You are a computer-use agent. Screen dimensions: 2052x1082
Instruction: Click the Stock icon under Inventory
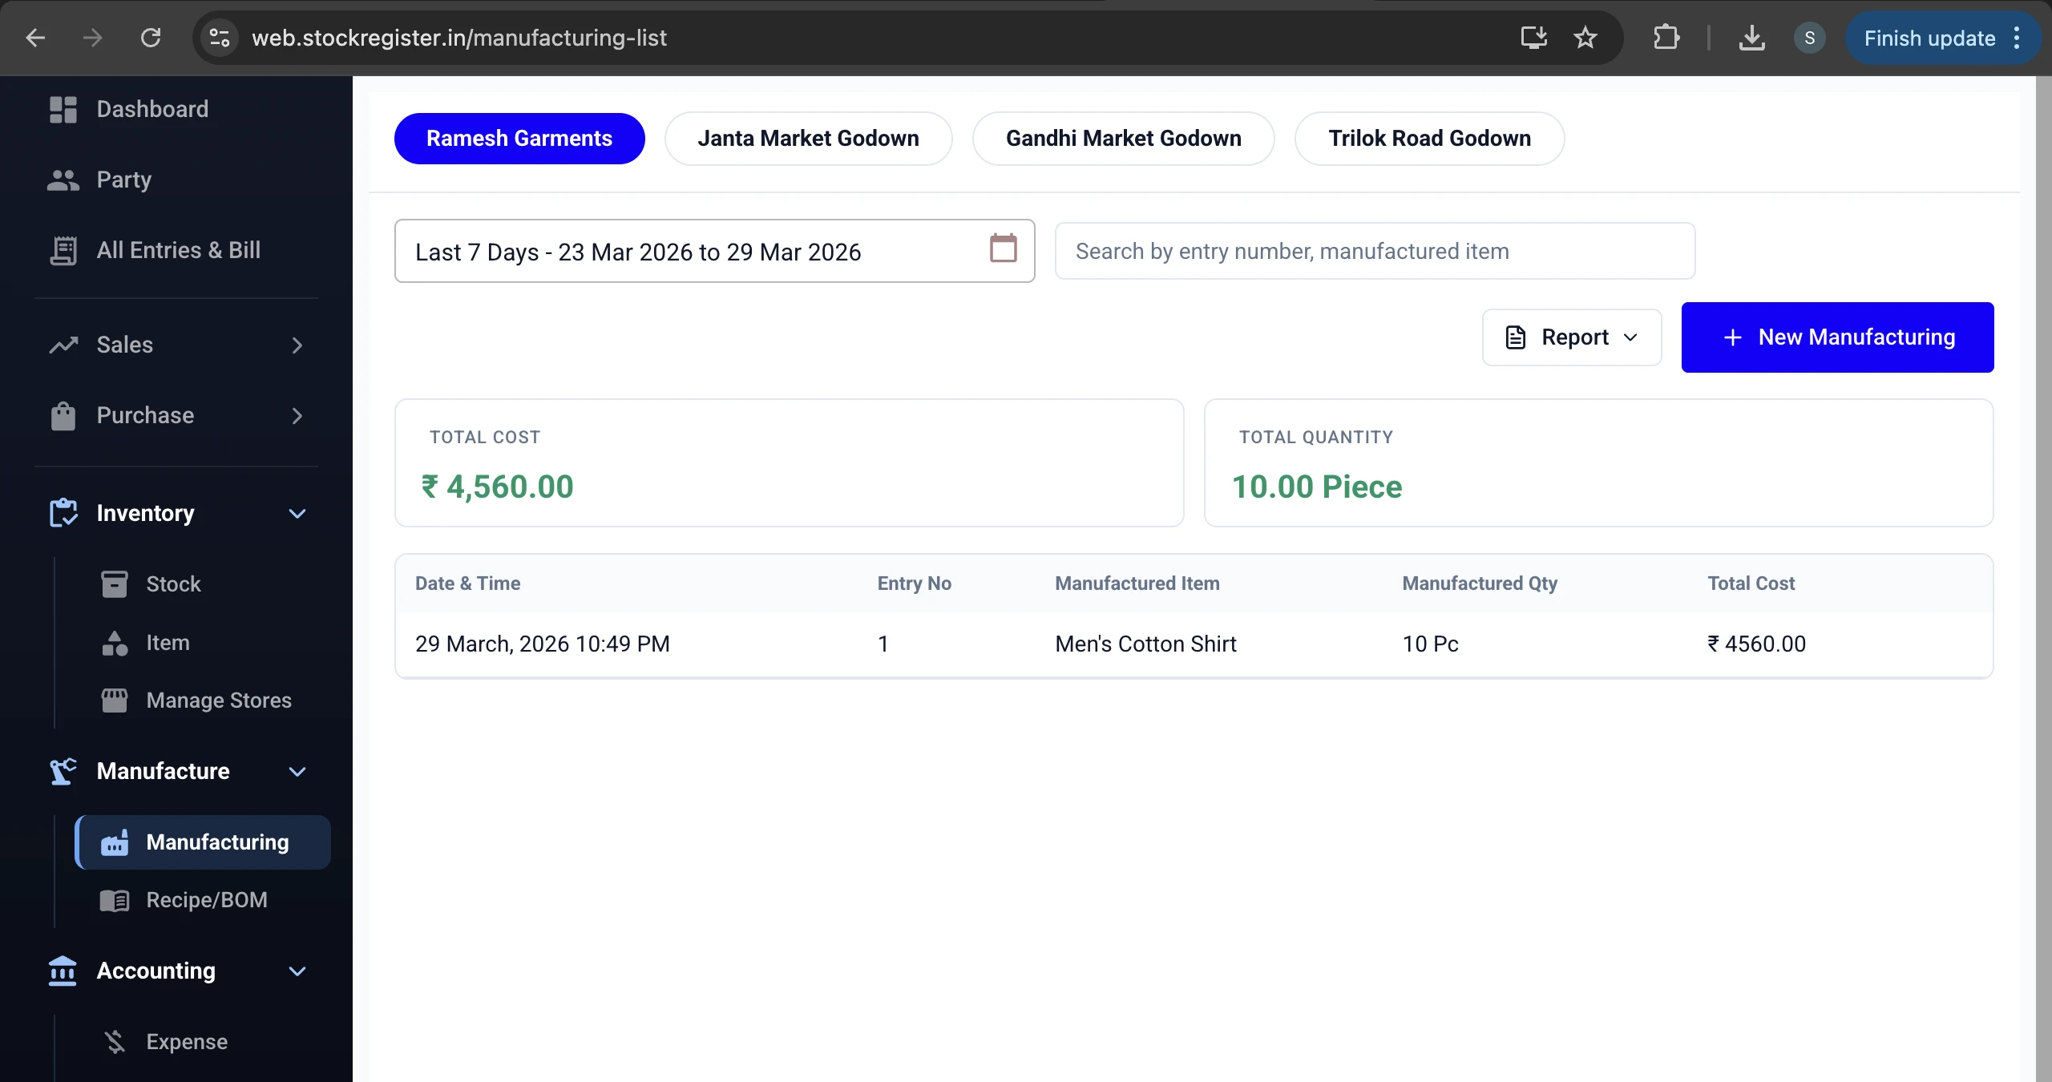pos(115,583)
